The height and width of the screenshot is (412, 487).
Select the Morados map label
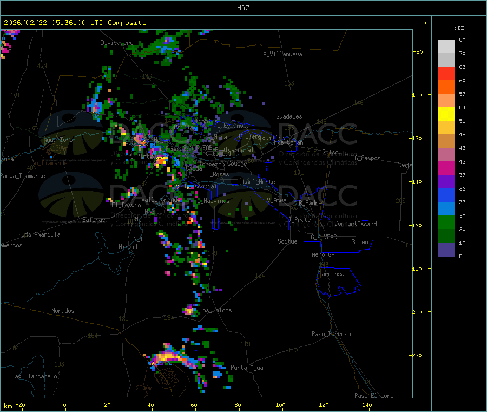click(x=63, y=311)
